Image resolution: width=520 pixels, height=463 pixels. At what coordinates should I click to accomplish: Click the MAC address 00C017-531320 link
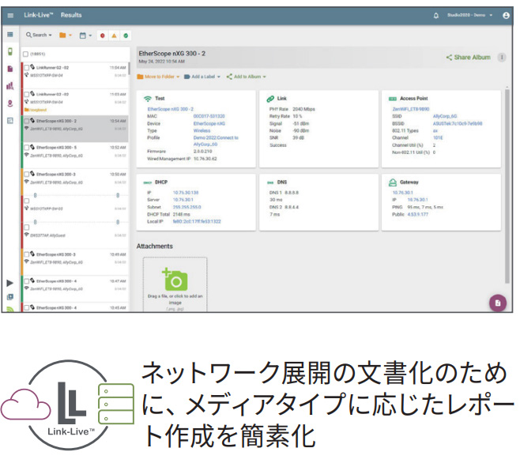[x=209, y=116]
